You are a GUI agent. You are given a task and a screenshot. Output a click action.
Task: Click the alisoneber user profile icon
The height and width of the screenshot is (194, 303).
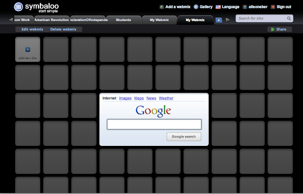click(245, 7)
